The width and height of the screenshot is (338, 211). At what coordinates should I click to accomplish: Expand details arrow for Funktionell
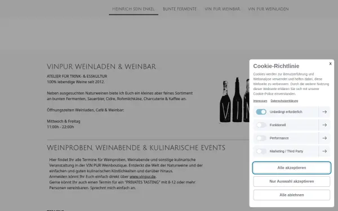pyautogui.click(x=324, y=125)
